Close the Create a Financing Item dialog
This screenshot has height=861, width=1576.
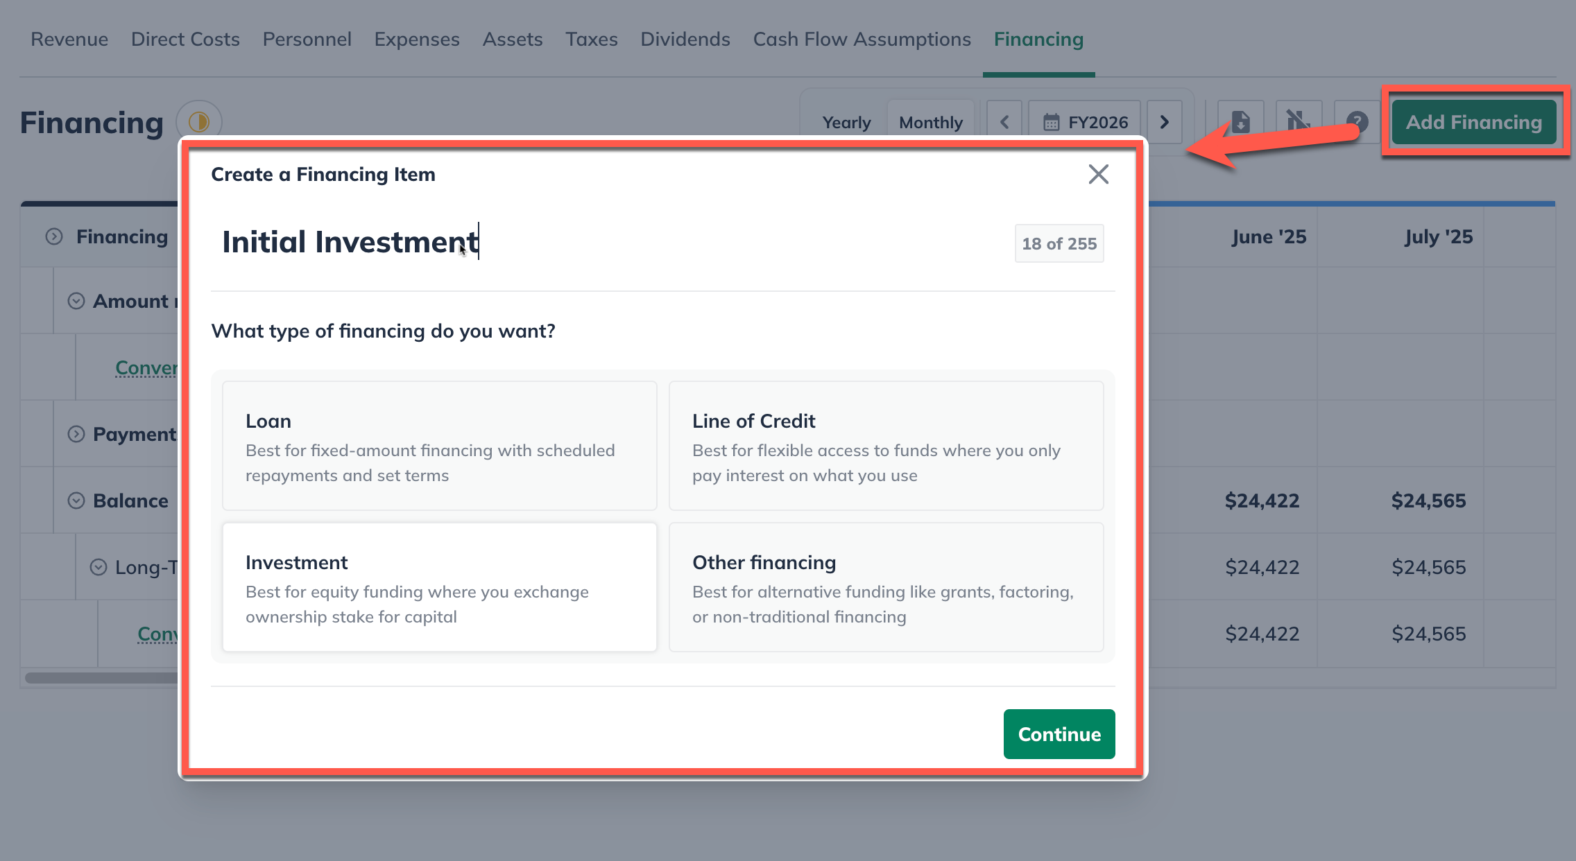1098,174
